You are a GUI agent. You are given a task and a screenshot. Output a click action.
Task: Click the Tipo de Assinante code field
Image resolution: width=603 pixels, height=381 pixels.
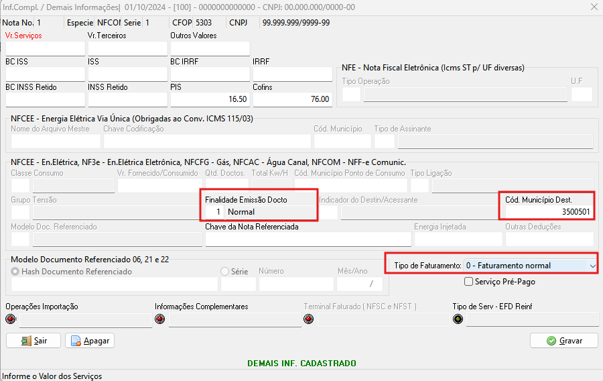pyautogui.click(x=384, y=142)
